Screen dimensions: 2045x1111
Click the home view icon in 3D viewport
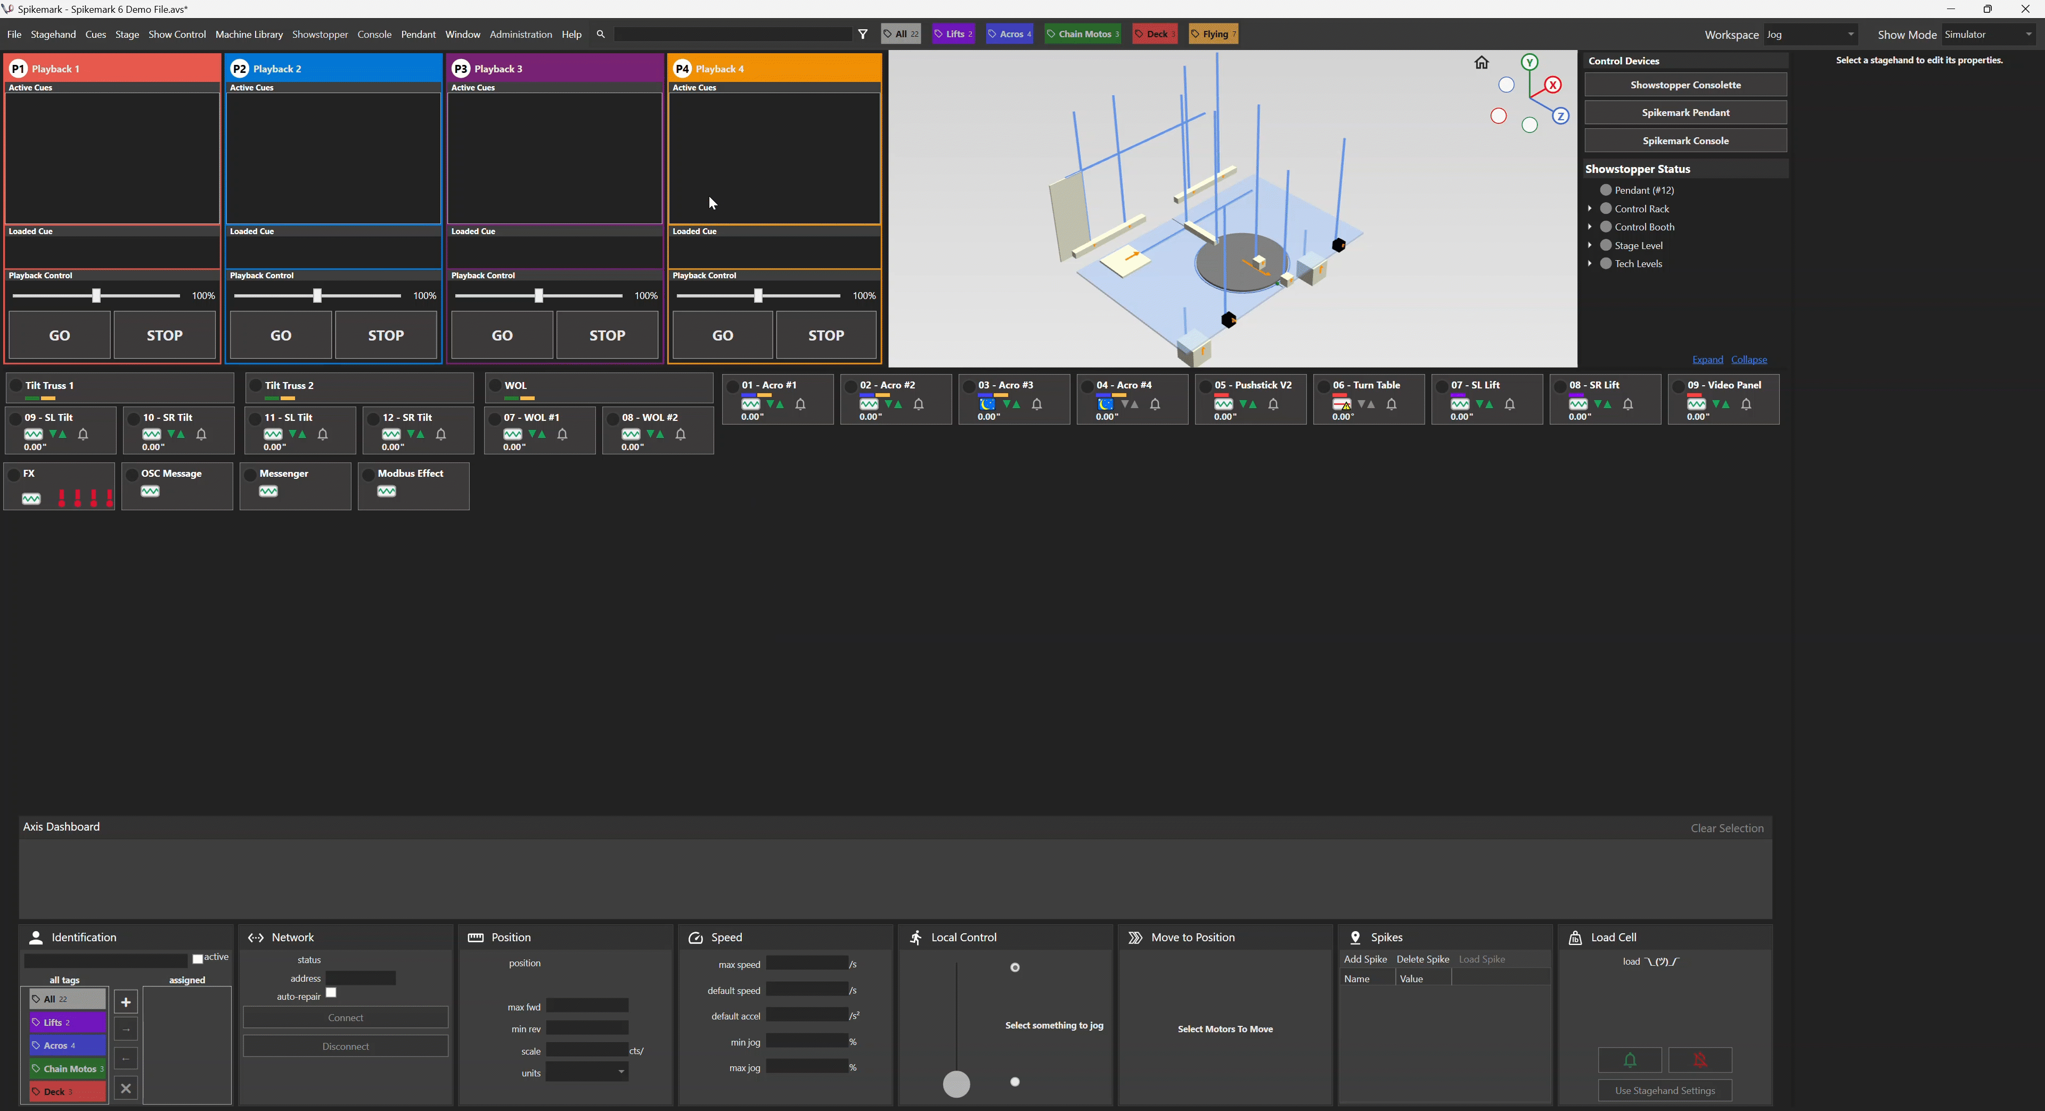(x=1482, y=63)
